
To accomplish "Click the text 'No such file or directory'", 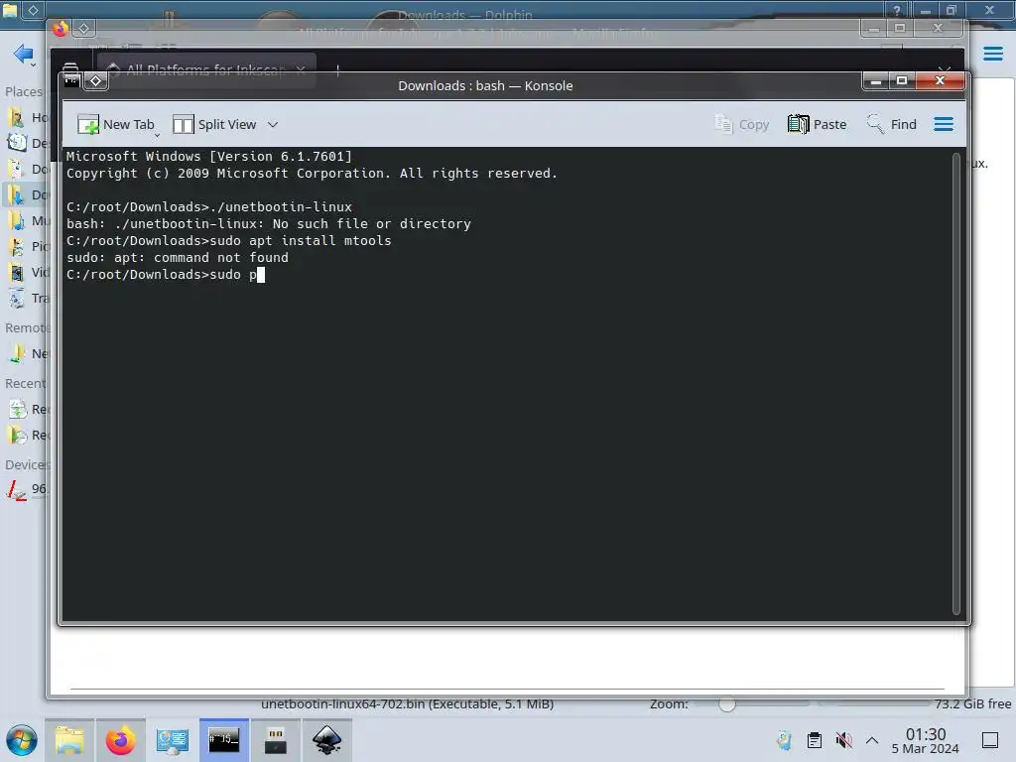I will point(372,223).
